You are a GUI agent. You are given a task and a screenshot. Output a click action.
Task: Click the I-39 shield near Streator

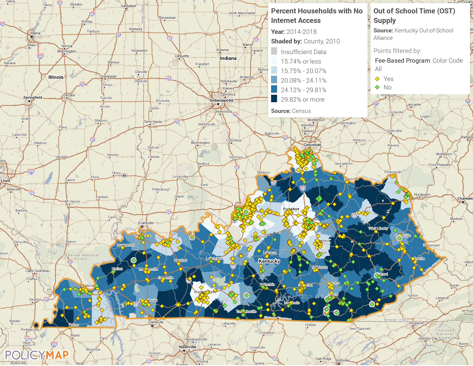(x=60, y=3)
